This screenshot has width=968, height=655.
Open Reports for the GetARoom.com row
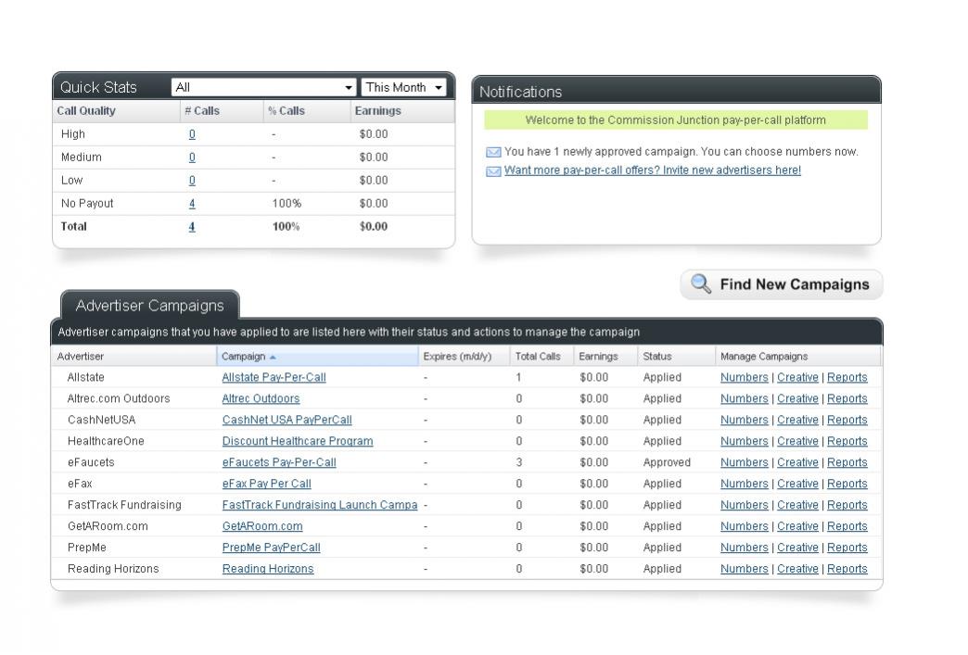847,526
